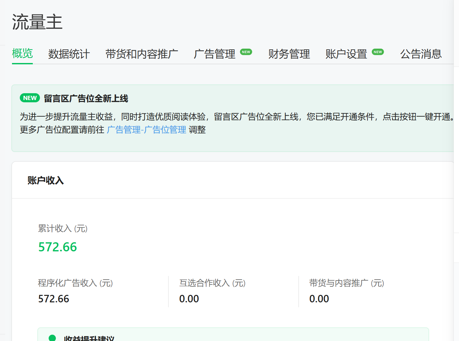Click the 互选合作收入 value 0.00
Image resolution: width=459 pixels, height=341 pixels.
pos(189,299)
